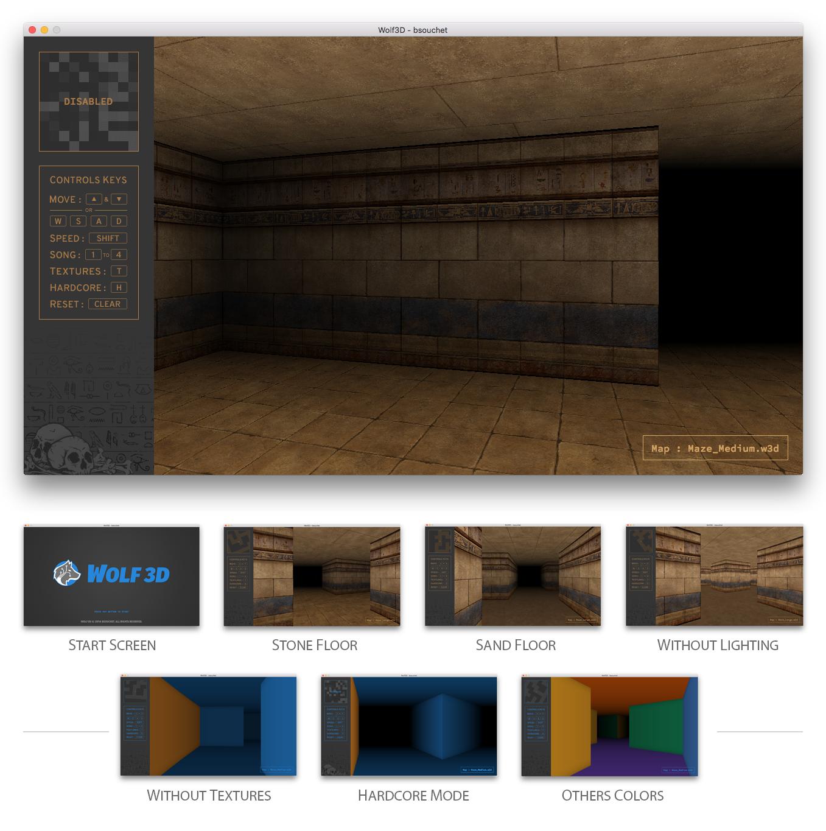Open the Others Colors thumbnail
The width and height of the screenshot is (826, 831).
point(610,724)
